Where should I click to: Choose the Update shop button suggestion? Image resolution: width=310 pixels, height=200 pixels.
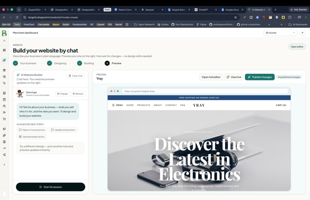point(63,130)
